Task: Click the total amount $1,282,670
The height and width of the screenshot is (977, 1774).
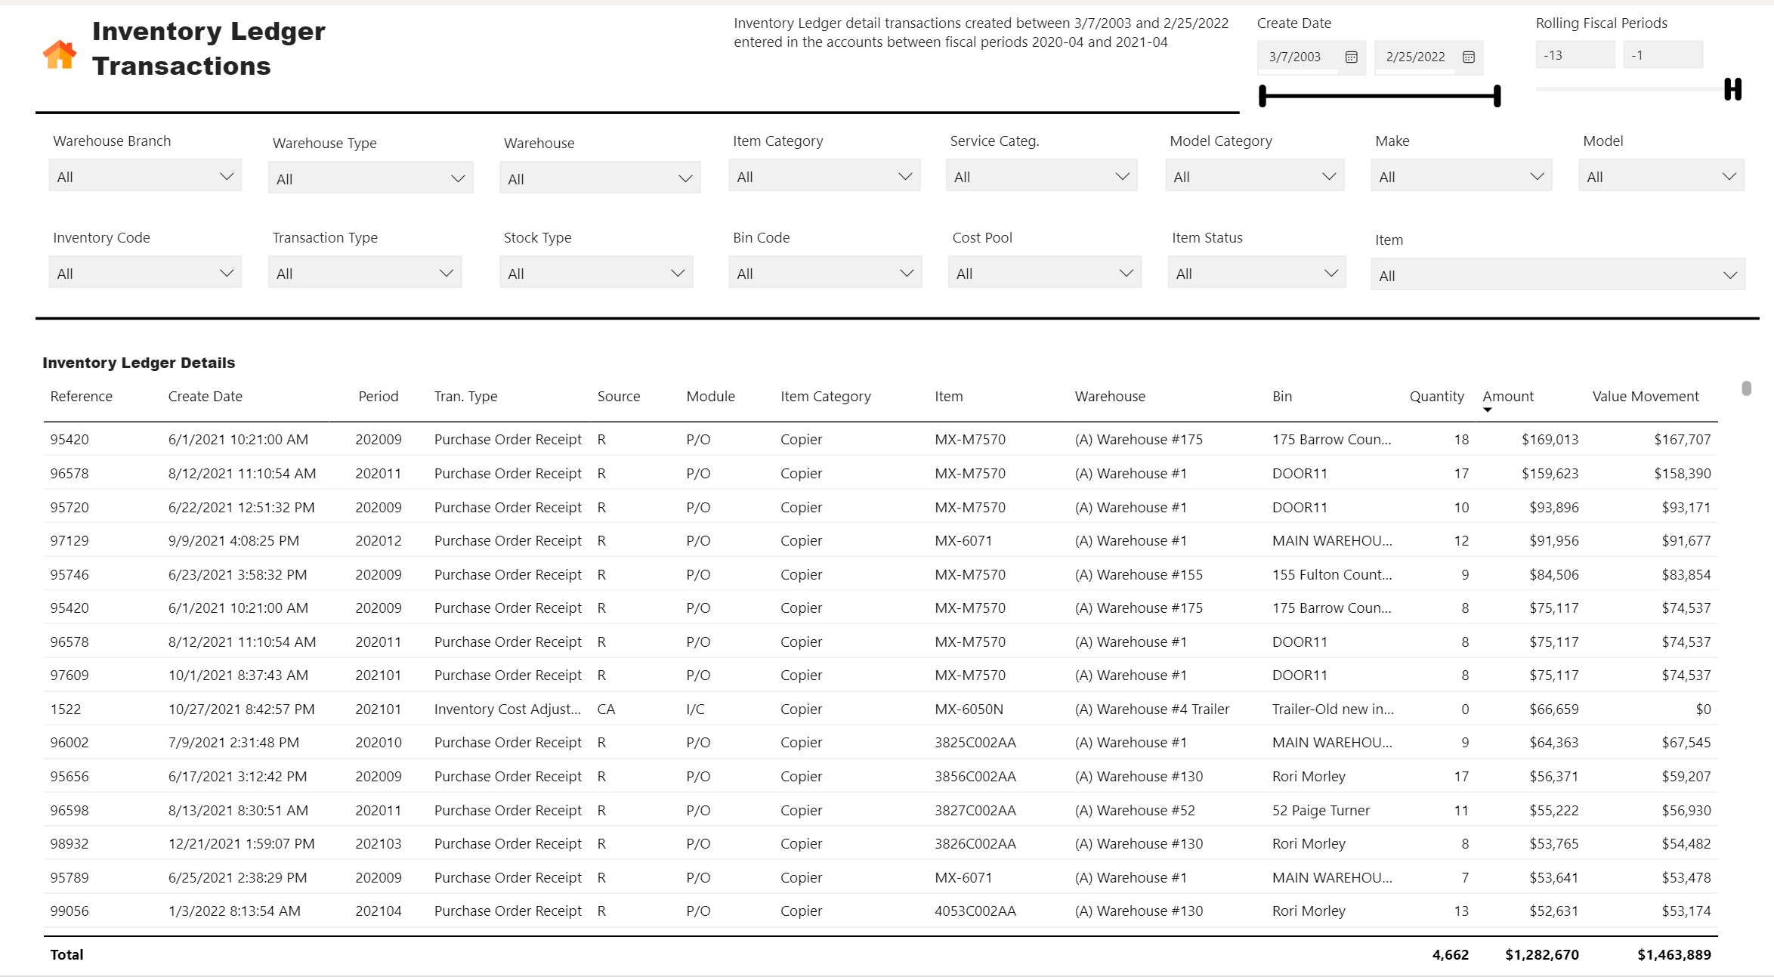Action: (x=1541, y=954)
